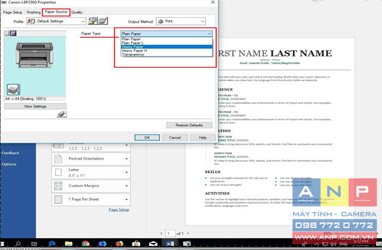The height and width of the screenshot is (250, 382).
Task: Choose Heavy Paper H from the list
Action: [167, 51]
